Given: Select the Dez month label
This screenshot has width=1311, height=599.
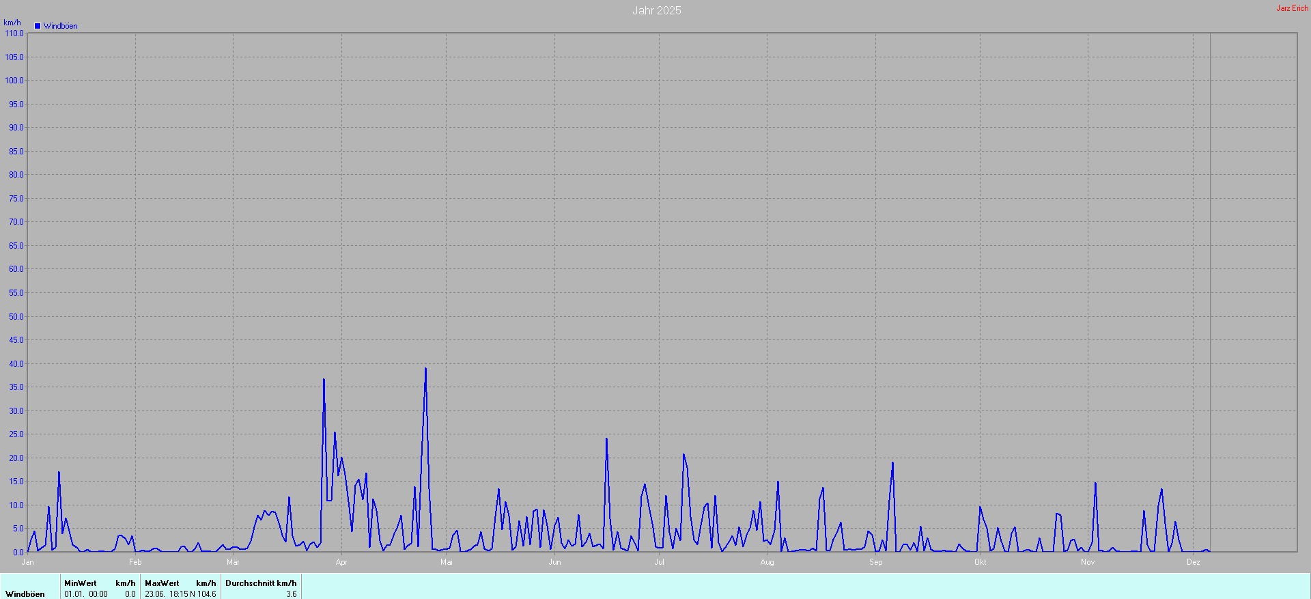Looking at the screenshot, I should [1194, 562].
